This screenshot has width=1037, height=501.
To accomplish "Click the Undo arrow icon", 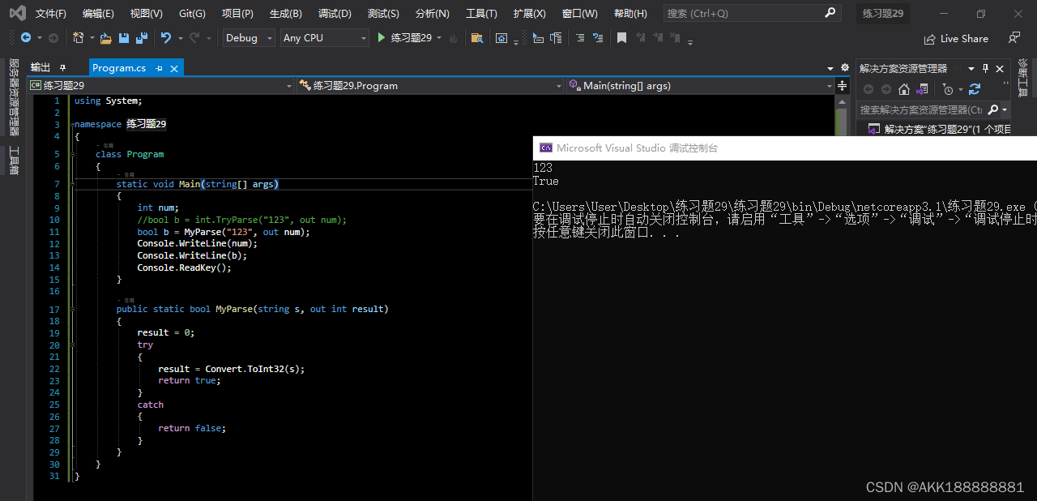I will pyautogui.click(x=165, y=38).
